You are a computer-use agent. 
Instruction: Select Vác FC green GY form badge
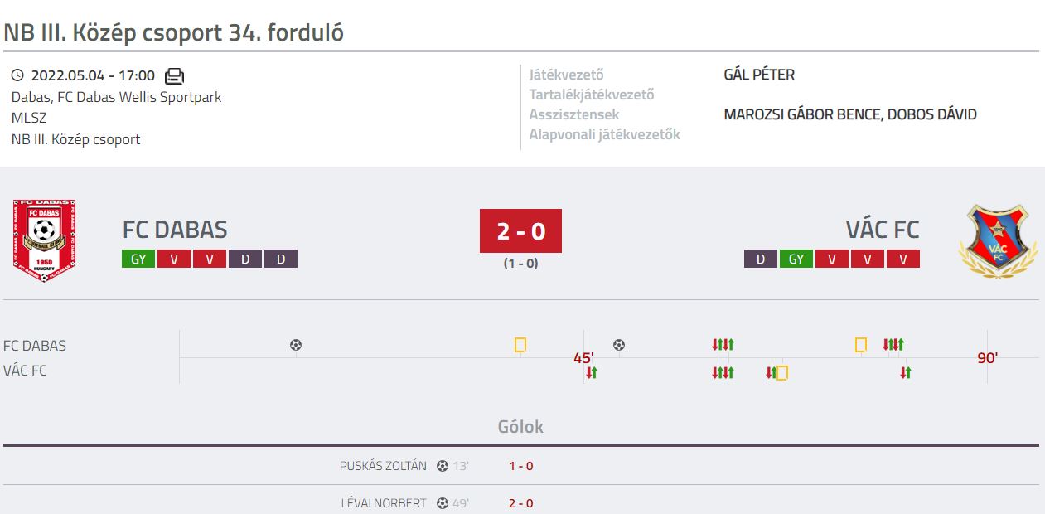[796, 259]
